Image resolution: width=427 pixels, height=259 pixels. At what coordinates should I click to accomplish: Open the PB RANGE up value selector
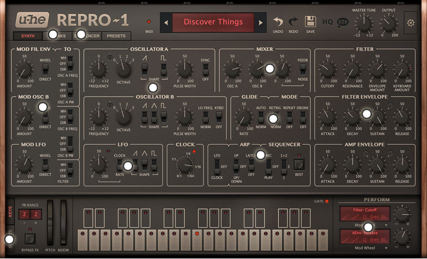click(x=36, y=215)
